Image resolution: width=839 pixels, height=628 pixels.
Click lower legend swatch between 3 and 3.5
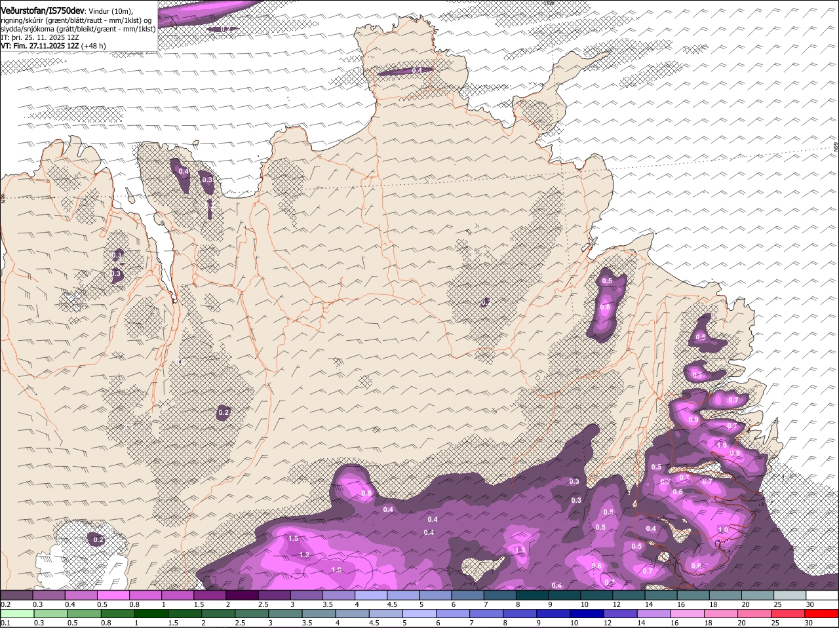pyautogui.click(x=284, y=614)
